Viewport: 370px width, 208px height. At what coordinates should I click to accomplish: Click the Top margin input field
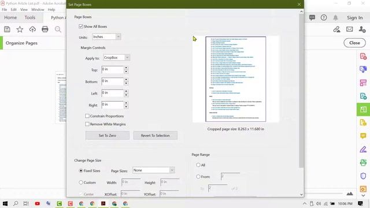(112, 69)
